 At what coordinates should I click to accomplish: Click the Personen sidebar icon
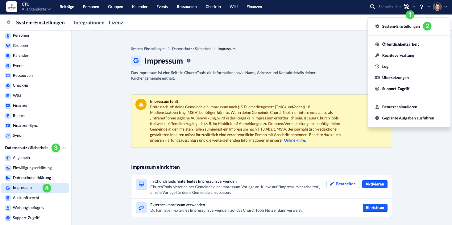[x=8, y=35]
